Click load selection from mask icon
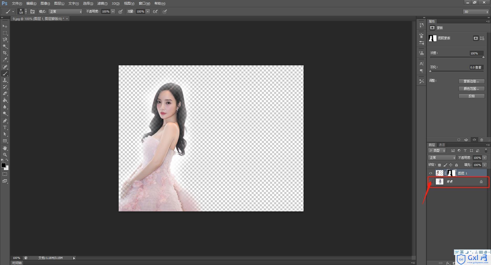The height and width of the screenshot is (265, 491). tap(459, 140)
